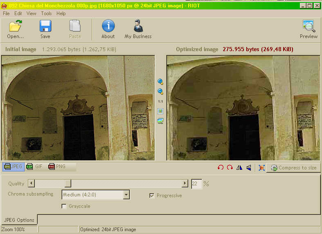
Task: Click the Chroma subsampling label
Action: click(x=31, y=194)
